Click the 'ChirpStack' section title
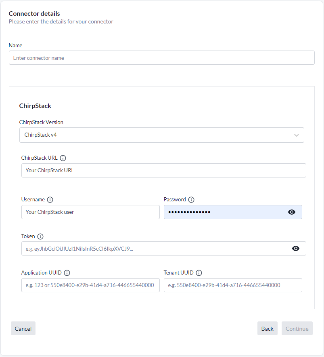324x357 pixels. click(35, 106)
